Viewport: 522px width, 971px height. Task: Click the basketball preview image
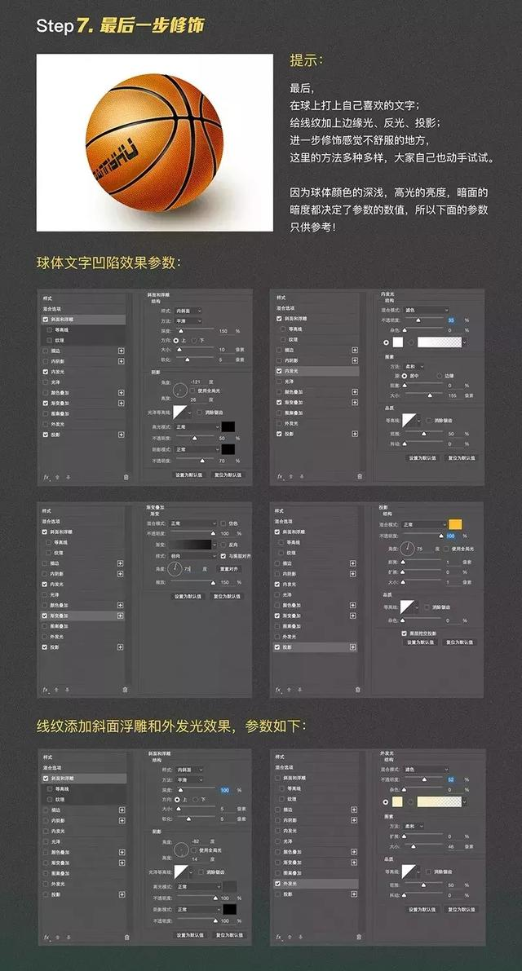point(155,143)
